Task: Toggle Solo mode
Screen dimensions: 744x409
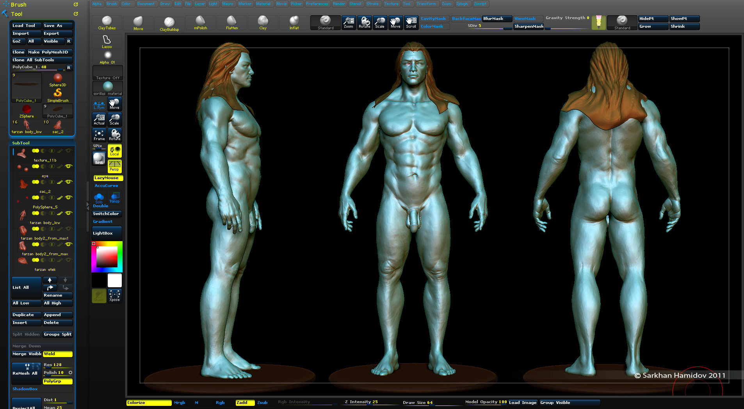Action: [x=99, y=197]
